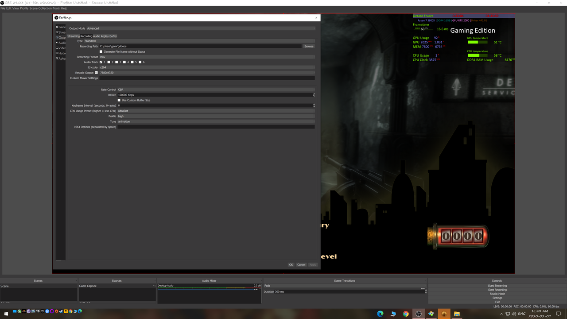Open Encoder dropdown showing x264
Image resolution: width=567 pixels, height=319 pixels.
(x=207, y=67)
